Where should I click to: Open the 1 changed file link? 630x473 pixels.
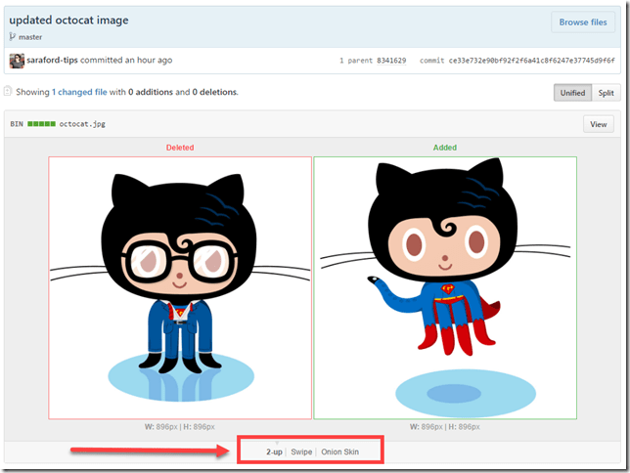pyautogui.click(x=79, y=92)
